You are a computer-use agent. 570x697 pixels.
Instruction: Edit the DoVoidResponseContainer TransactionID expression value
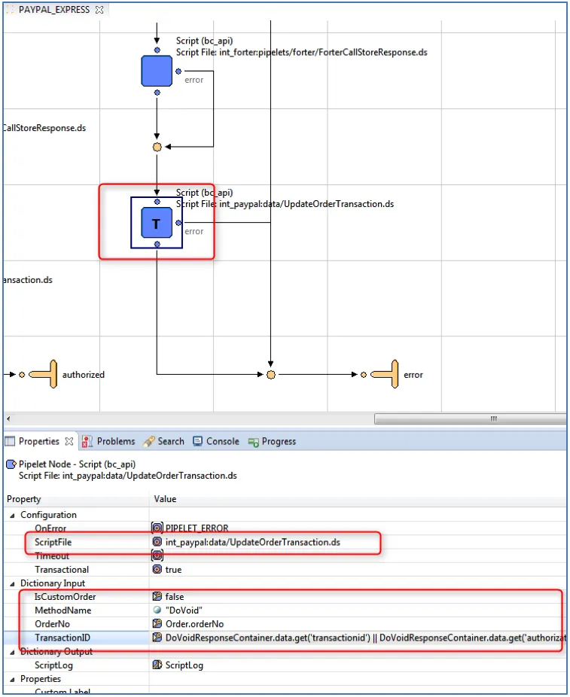(365, 638)
